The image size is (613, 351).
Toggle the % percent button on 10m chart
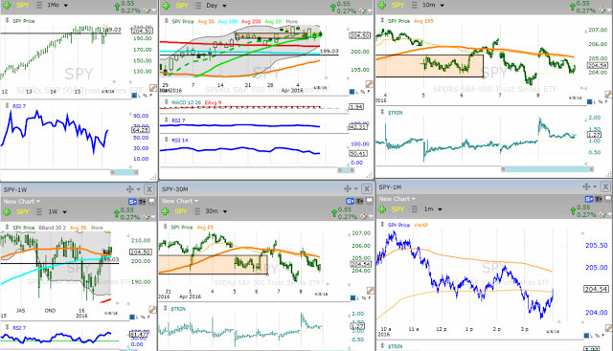click(601, 102)
